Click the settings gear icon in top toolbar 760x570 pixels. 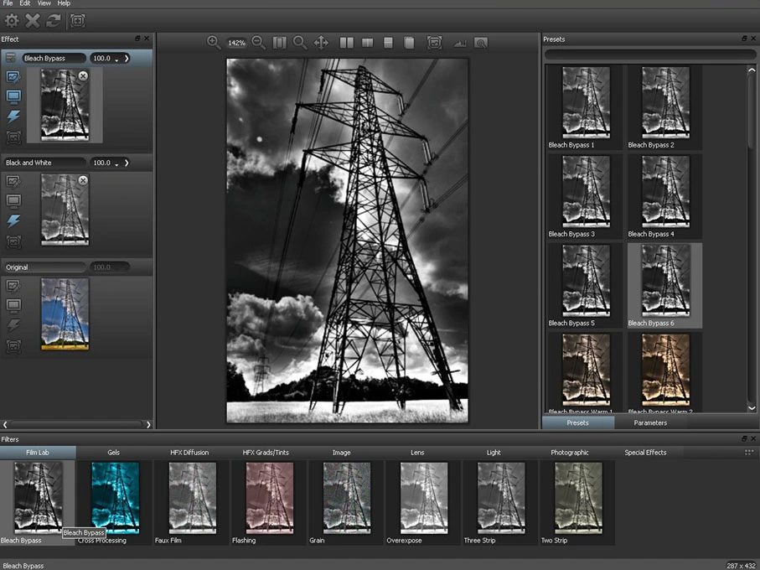[12, 20]
